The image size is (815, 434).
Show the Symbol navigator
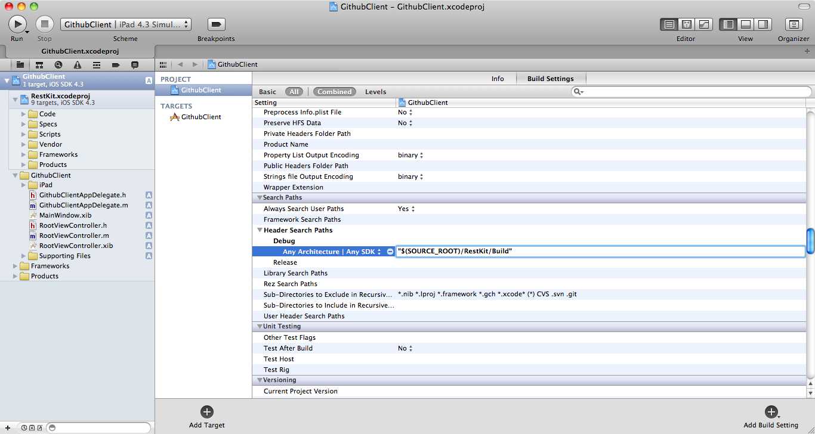pyautogui.click(x=39, y=64)
